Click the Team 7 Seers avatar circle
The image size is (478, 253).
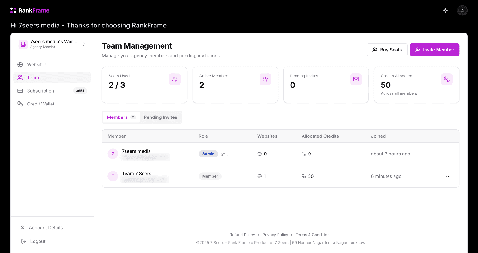pos(113,176)
